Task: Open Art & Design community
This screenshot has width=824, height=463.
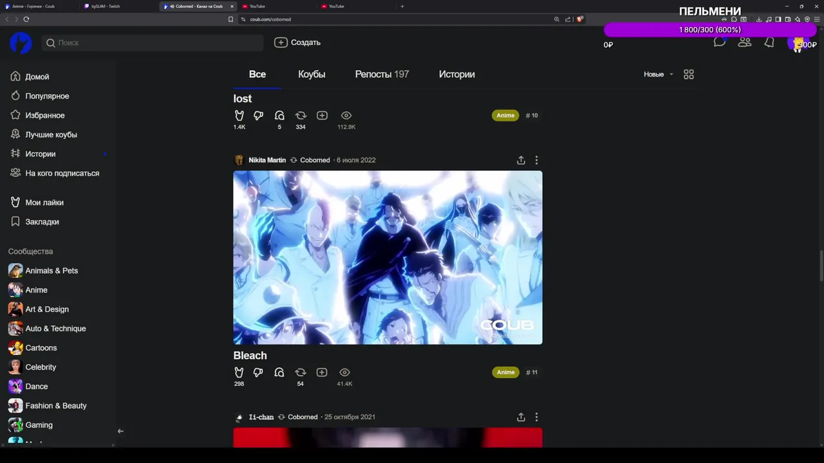Action: pyautogui.click(x=39, y=309)
